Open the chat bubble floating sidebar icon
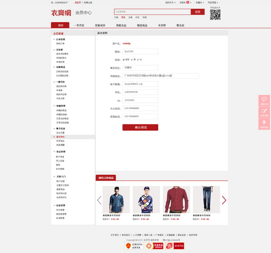The height and width of the screenshot is (253, 271). (264, 101)
